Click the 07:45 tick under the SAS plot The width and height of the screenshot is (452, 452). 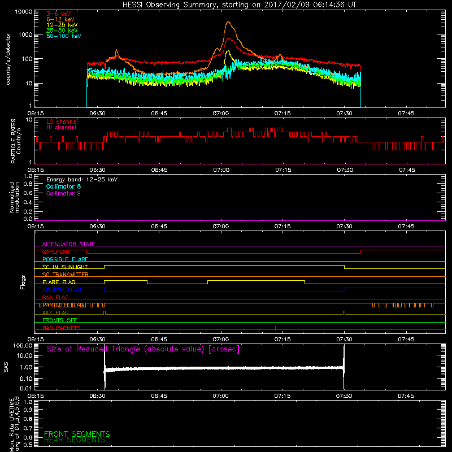[x=406, y=396]
